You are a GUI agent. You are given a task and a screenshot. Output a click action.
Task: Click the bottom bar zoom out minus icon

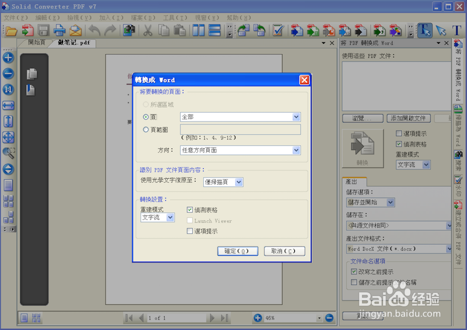[x=329, y=318]
